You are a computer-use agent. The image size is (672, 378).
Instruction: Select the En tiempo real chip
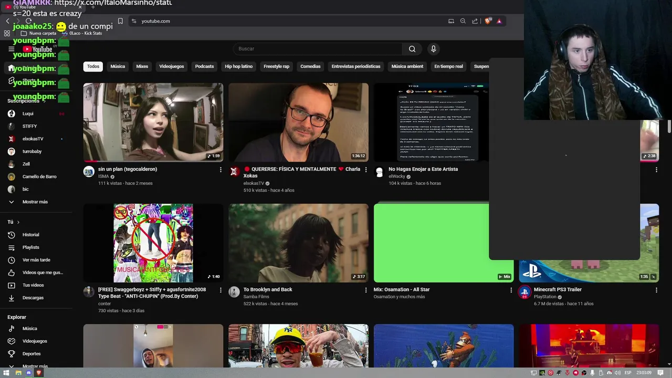[x=448, y=67]
